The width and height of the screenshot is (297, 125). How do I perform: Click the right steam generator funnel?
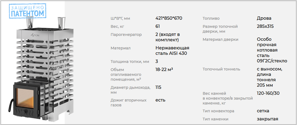(x=61, y=23)
